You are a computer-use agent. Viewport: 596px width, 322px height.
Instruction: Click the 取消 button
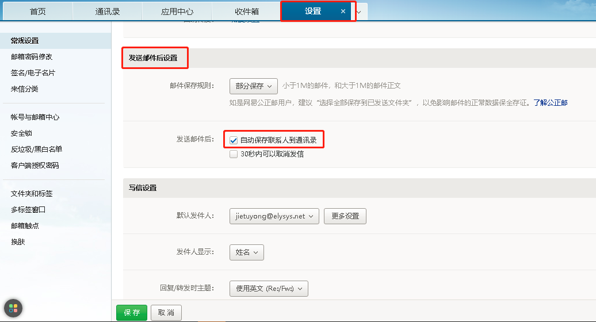(166, 312)
